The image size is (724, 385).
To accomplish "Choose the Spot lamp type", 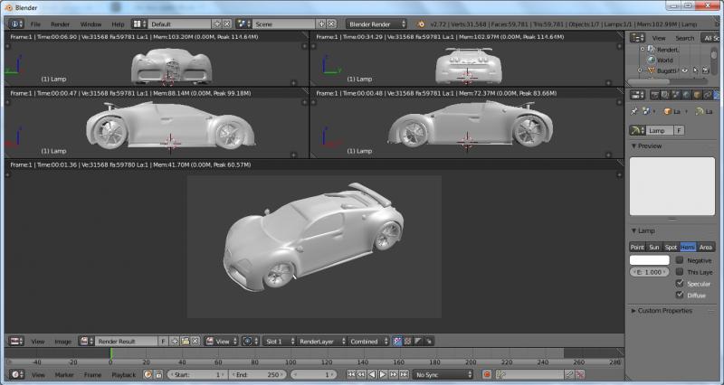I will [671, 247].
